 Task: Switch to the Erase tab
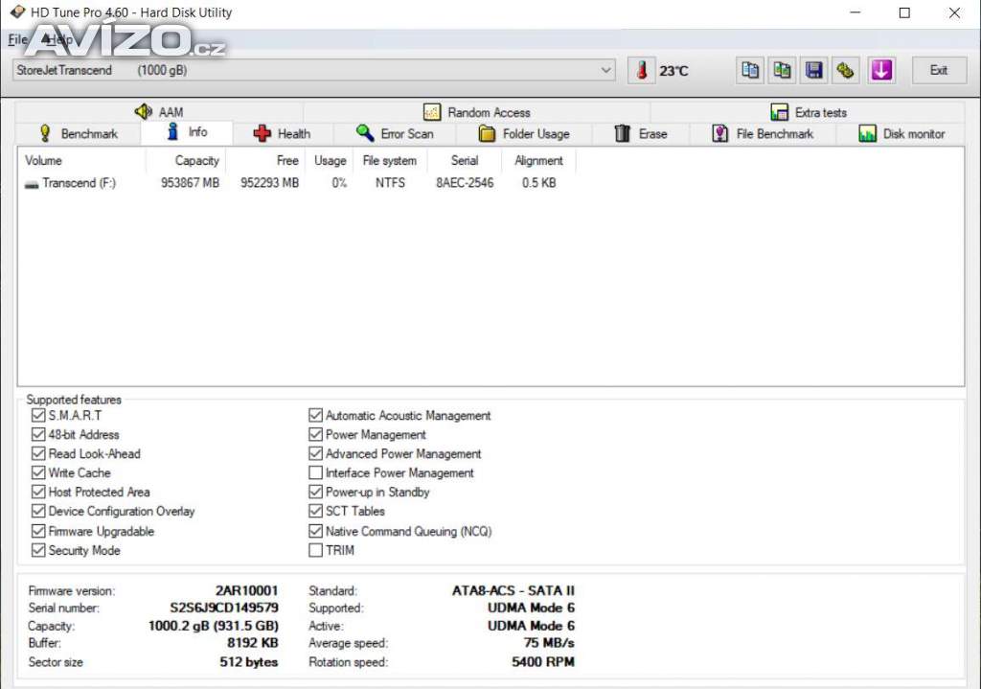[641, 133]
